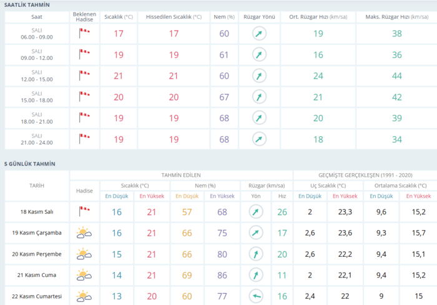The height and width of the screenshot is (305, 437).
Task: Click the partly cloudy icon for 21 Kasım Cuma
Action: [84, 274]
